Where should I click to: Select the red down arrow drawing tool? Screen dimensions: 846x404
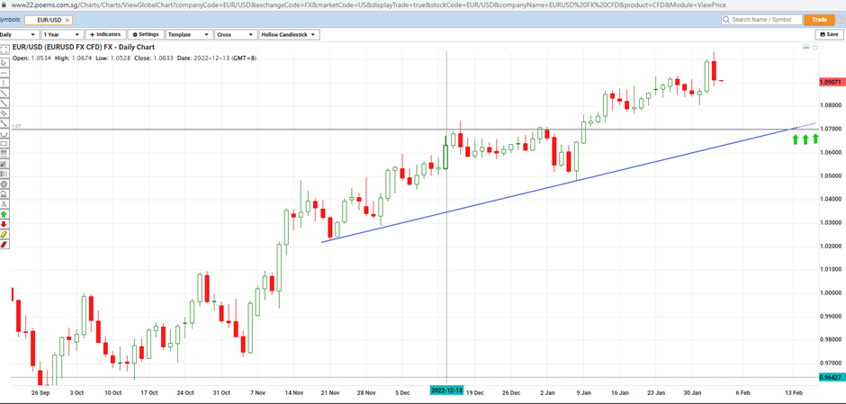[4, 224]
